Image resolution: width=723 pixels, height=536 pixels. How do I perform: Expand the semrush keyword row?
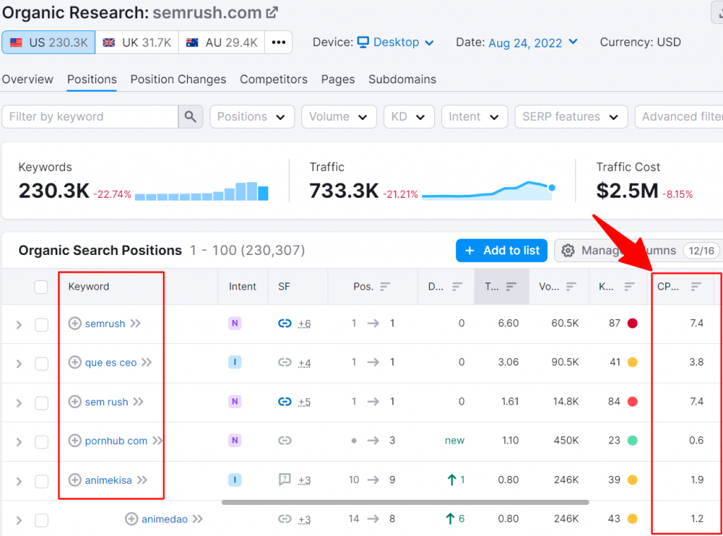(19, 325)
